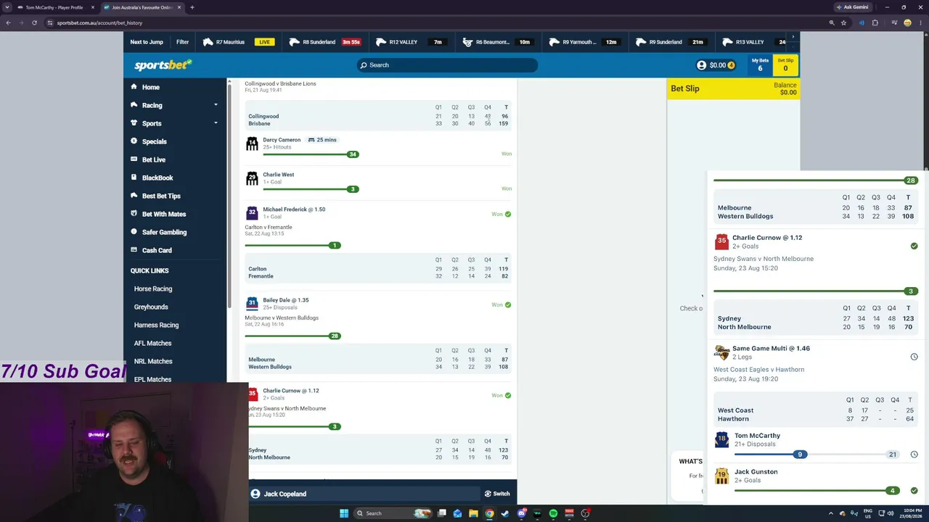
Task: Open the R12 Valley race link
Action: 411,42
